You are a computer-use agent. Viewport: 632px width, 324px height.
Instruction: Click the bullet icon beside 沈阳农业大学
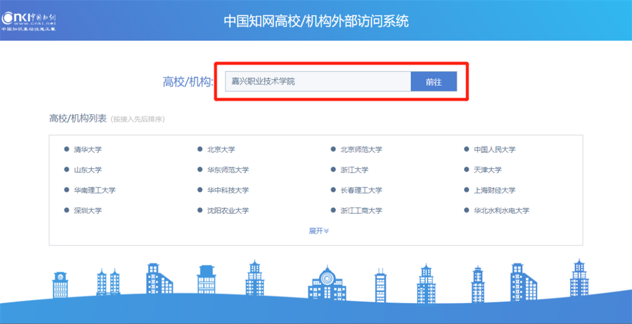click(199, 210)
